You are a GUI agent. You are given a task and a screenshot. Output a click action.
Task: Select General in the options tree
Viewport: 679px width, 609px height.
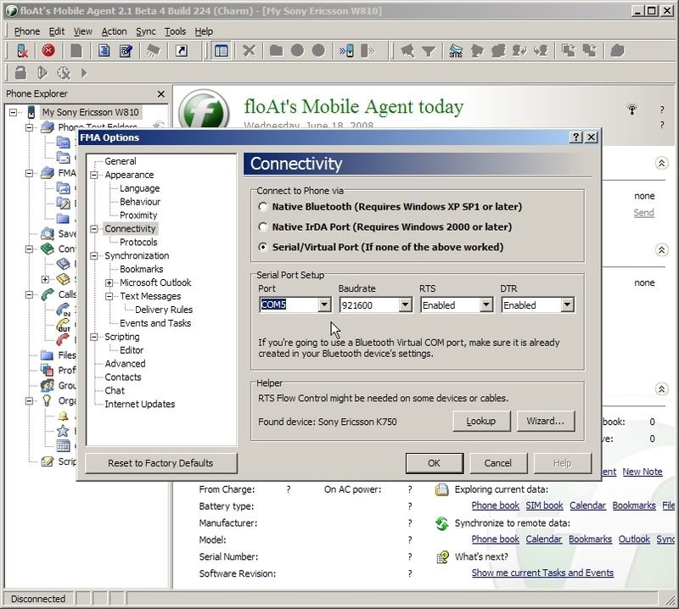tap(121, 161)
